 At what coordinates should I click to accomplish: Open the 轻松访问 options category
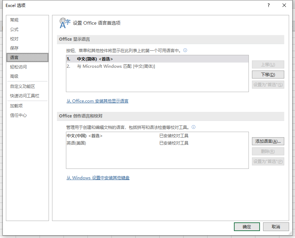pyautogui.click(x=27, y=67)
